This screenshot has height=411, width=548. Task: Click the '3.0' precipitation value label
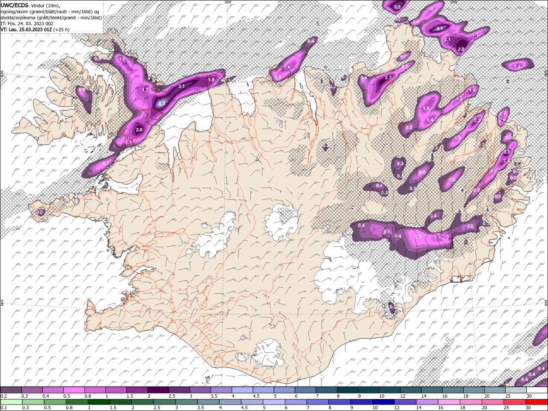tap(507, 152)
